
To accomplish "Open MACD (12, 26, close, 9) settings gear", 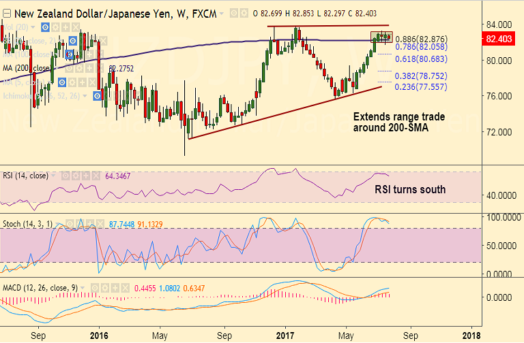I will 105,288.
